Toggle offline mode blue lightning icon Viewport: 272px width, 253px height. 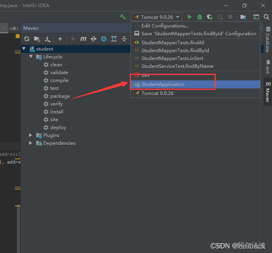tap(104, 39)
